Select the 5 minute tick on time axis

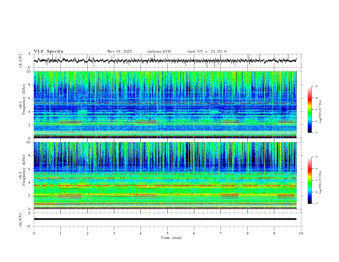click(x=167, y=233)
